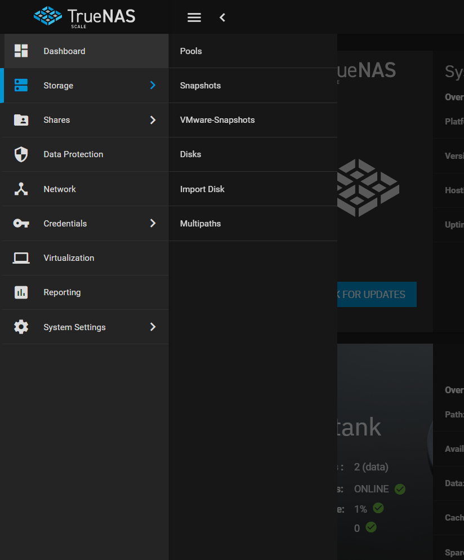Open VMware-Snapshots submenu entry

coord(253,120)
